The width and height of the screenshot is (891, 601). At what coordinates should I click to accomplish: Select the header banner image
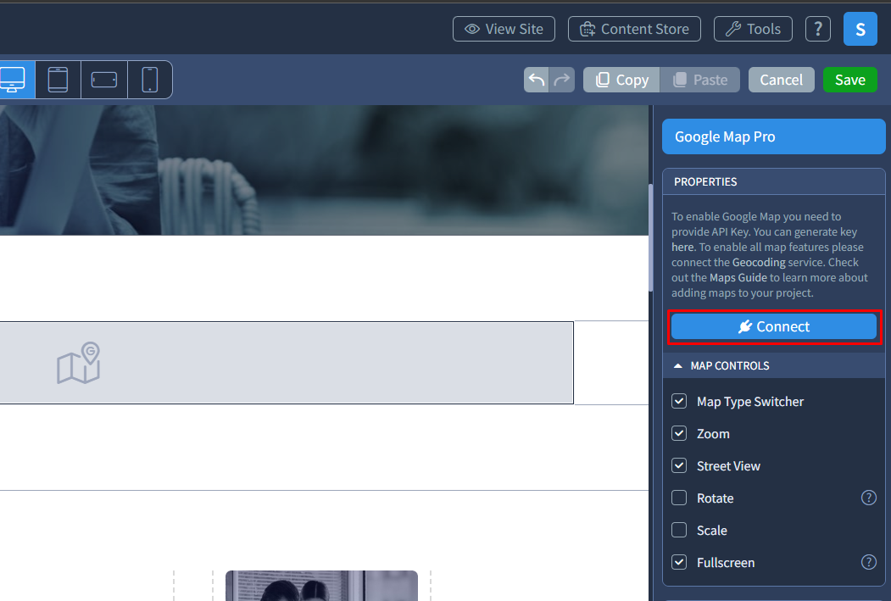[x=324, y=170]
